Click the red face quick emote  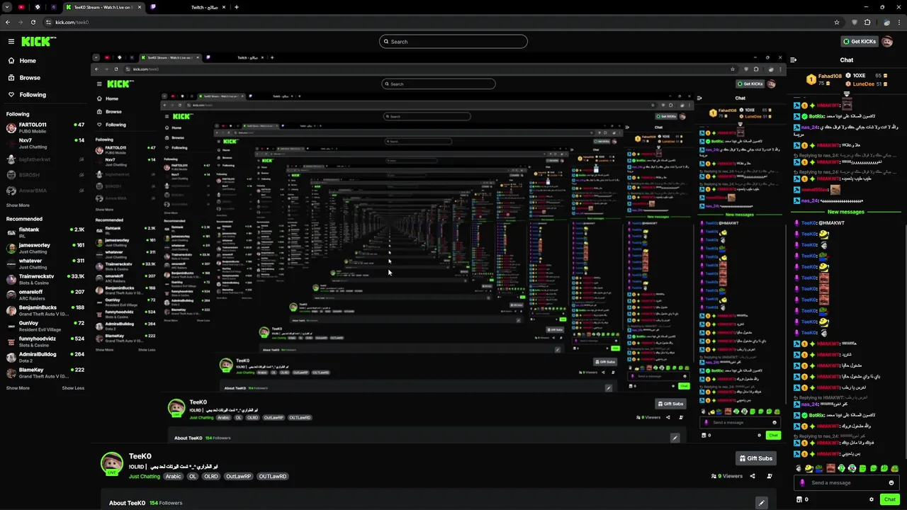[830, 468]
